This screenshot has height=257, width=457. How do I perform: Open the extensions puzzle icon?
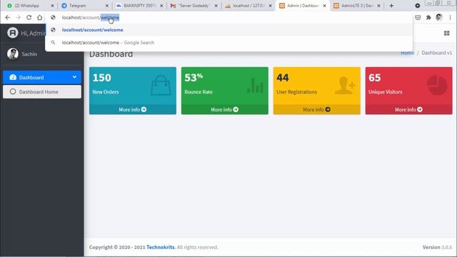(428, 17)
